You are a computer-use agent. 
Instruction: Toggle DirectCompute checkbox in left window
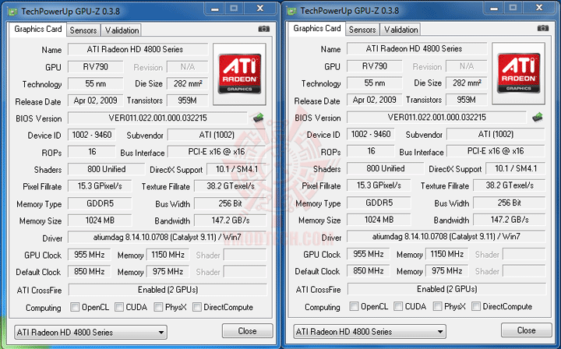coord(197,307)
